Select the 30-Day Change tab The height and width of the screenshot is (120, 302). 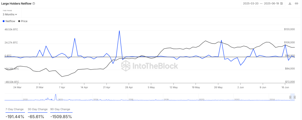point(37,109)
